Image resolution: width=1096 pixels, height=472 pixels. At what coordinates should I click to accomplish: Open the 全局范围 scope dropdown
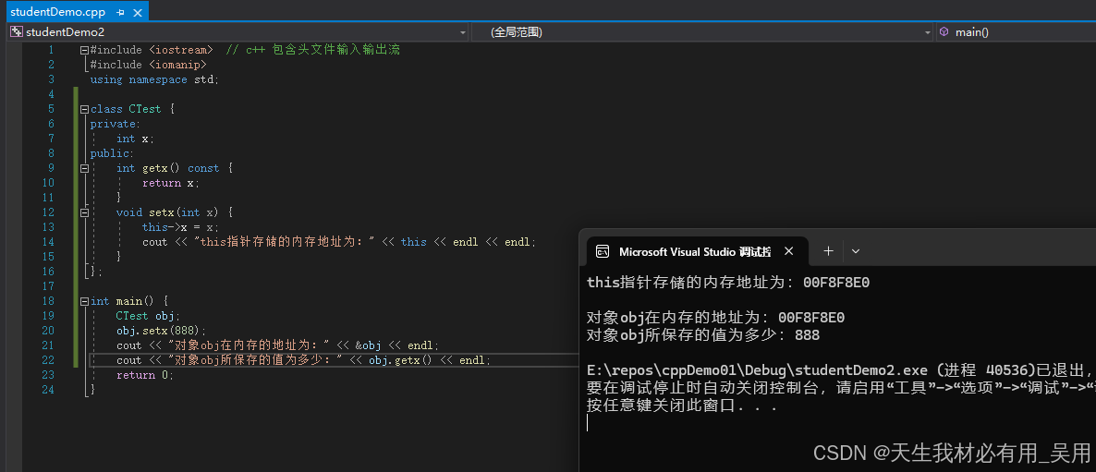928,32
